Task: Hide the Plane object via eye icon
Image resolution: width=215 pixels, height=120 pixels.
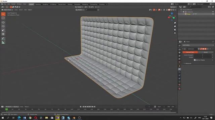Action: click(213, 14)
